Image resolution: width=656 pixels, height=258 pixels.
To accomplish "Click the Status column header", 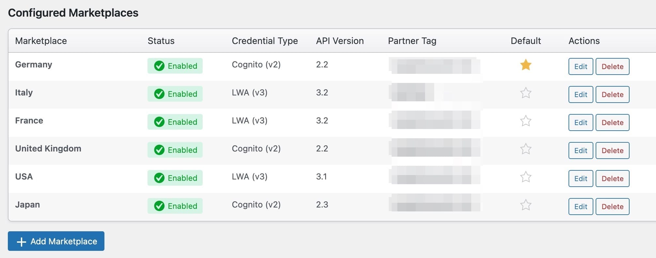I will pos(161,41).
